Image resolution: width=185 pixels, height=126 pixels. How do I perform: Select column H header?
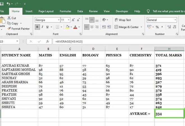169,49
